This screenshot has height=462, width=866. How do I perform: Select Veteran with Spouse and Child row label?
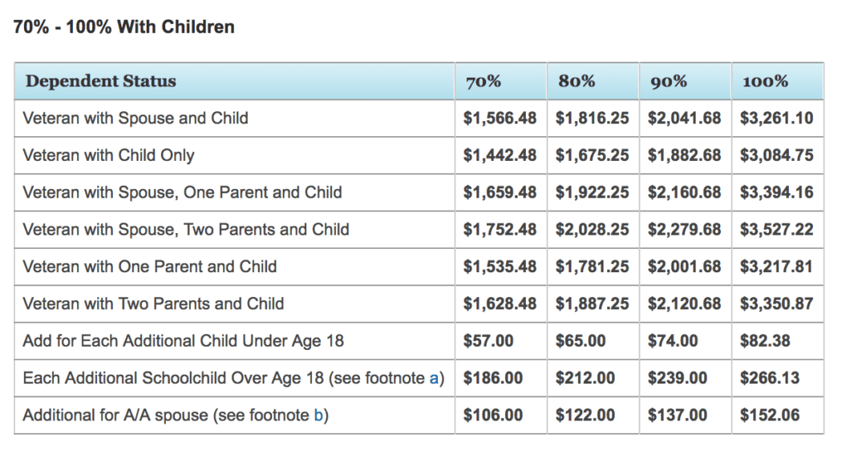point(136,119)
